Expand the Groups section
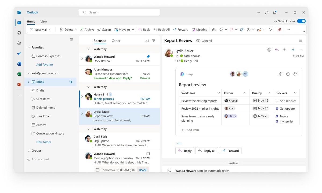This screenshot has width=322, height=193. (x=28, y=151)
